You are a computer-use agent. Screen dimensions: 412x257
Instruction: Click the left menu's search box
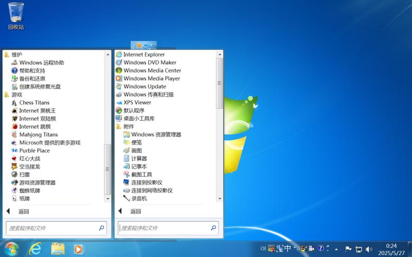tap(51, 228)
